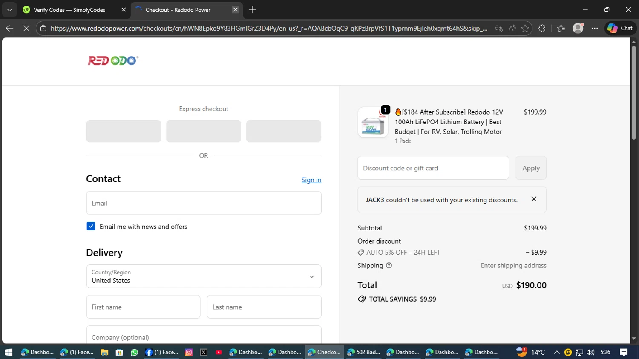The width and height of the screenshot is (639, 359).
Task: Click the Subtotal $199.99 value
Action: click(x=535, y=228)
